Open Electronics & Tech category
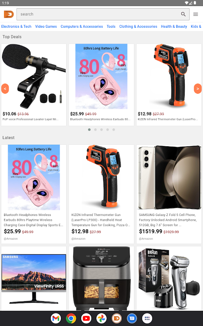Screen dimensions: 203x326 click(16, 26)
